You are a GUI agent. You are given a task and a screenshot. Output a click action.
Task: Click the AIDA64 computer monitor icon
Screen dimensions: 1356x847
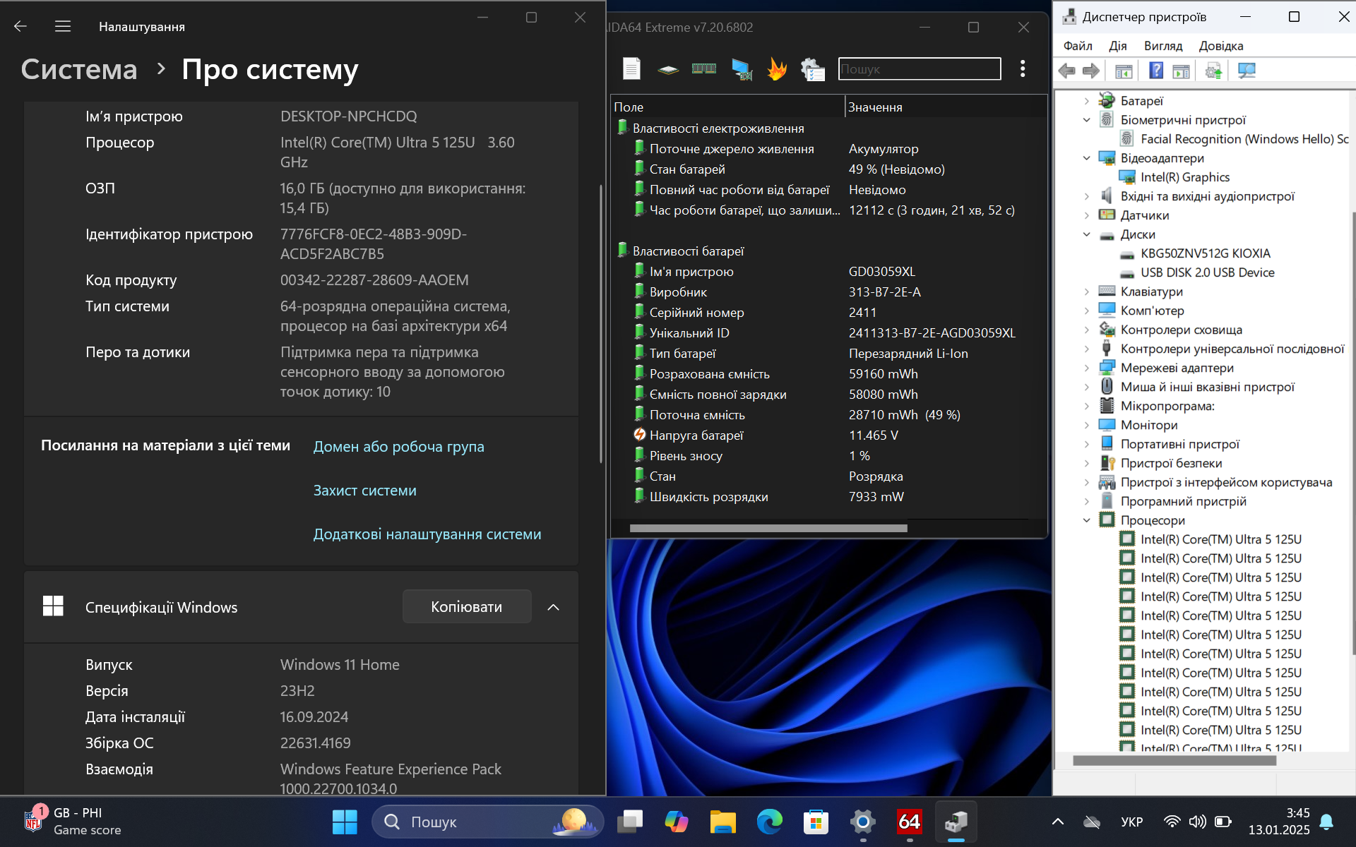point(742,69)
